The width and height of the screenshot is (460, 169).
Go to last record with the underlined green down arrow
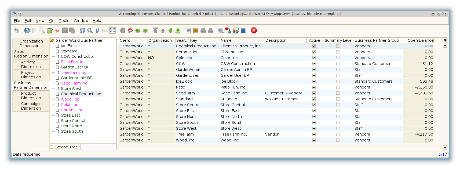click(x=178, y=31)
